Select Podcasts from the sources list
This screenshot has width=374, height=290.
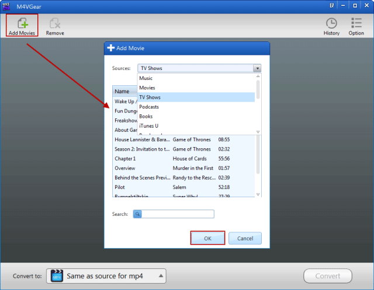coord(196,107)
